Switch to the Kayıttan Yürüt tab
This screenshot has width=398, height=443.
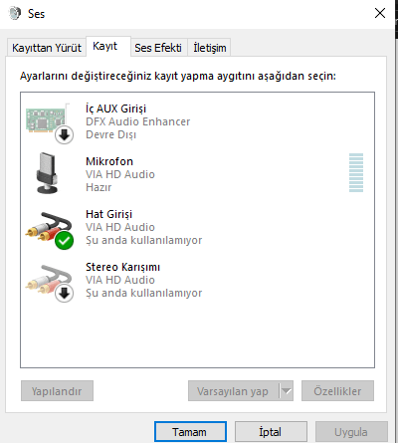coord(47,48)
